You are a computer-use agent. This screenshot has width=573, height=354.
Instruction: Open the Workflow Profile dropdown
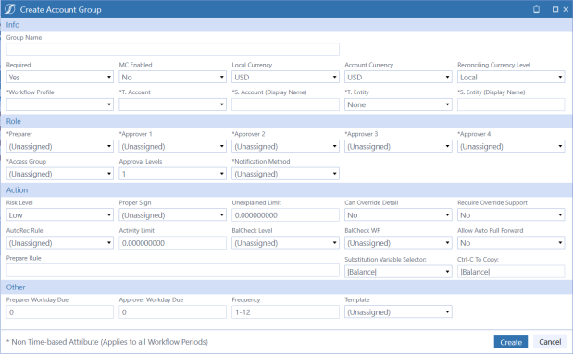coord(60,104)
